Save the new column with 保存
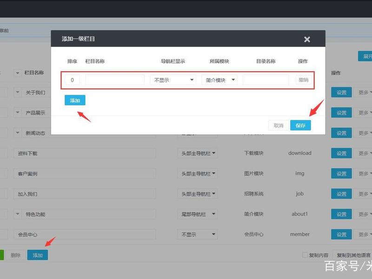 tap(300, 125)
